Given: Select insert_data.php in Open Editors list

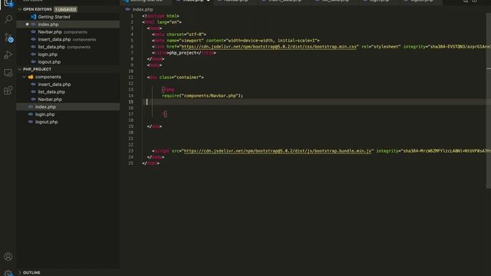Looking at the screenshot, I should pos(54,39).
